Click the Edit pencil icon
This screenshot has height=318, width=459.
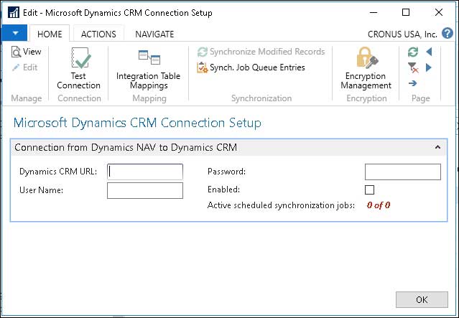click(16, 67)
